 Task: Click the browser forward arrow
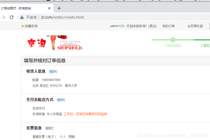pyautogui.click(x=3, y=17)
